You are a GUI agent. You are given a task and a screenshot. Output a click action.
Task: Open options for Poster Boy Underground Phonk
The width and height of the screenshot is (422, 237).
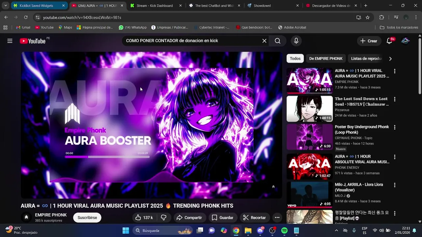tap(395, 127)
